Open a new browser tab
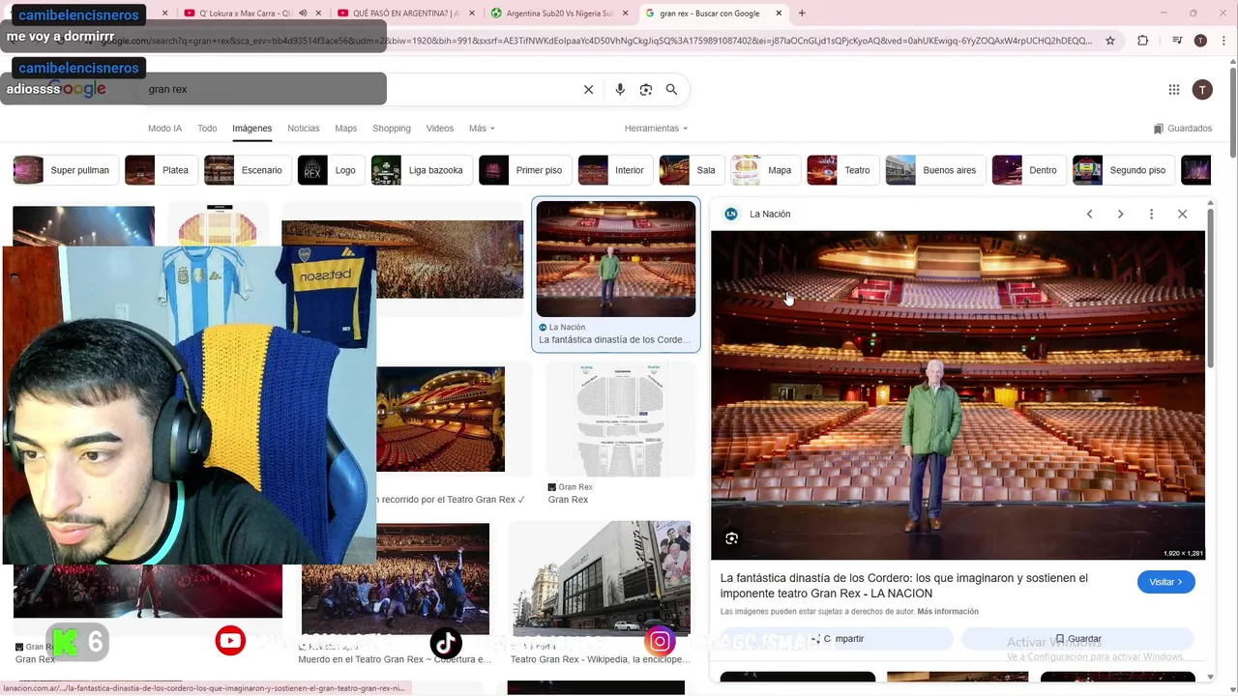This screenshot has width=1238, height=696. click(x=802, y=14)
